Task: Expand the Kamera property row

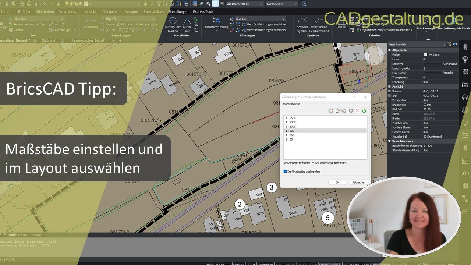Action: [x=390, y=91]
